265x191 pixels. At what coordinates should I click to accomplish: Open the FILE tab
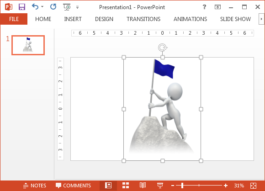14,19
